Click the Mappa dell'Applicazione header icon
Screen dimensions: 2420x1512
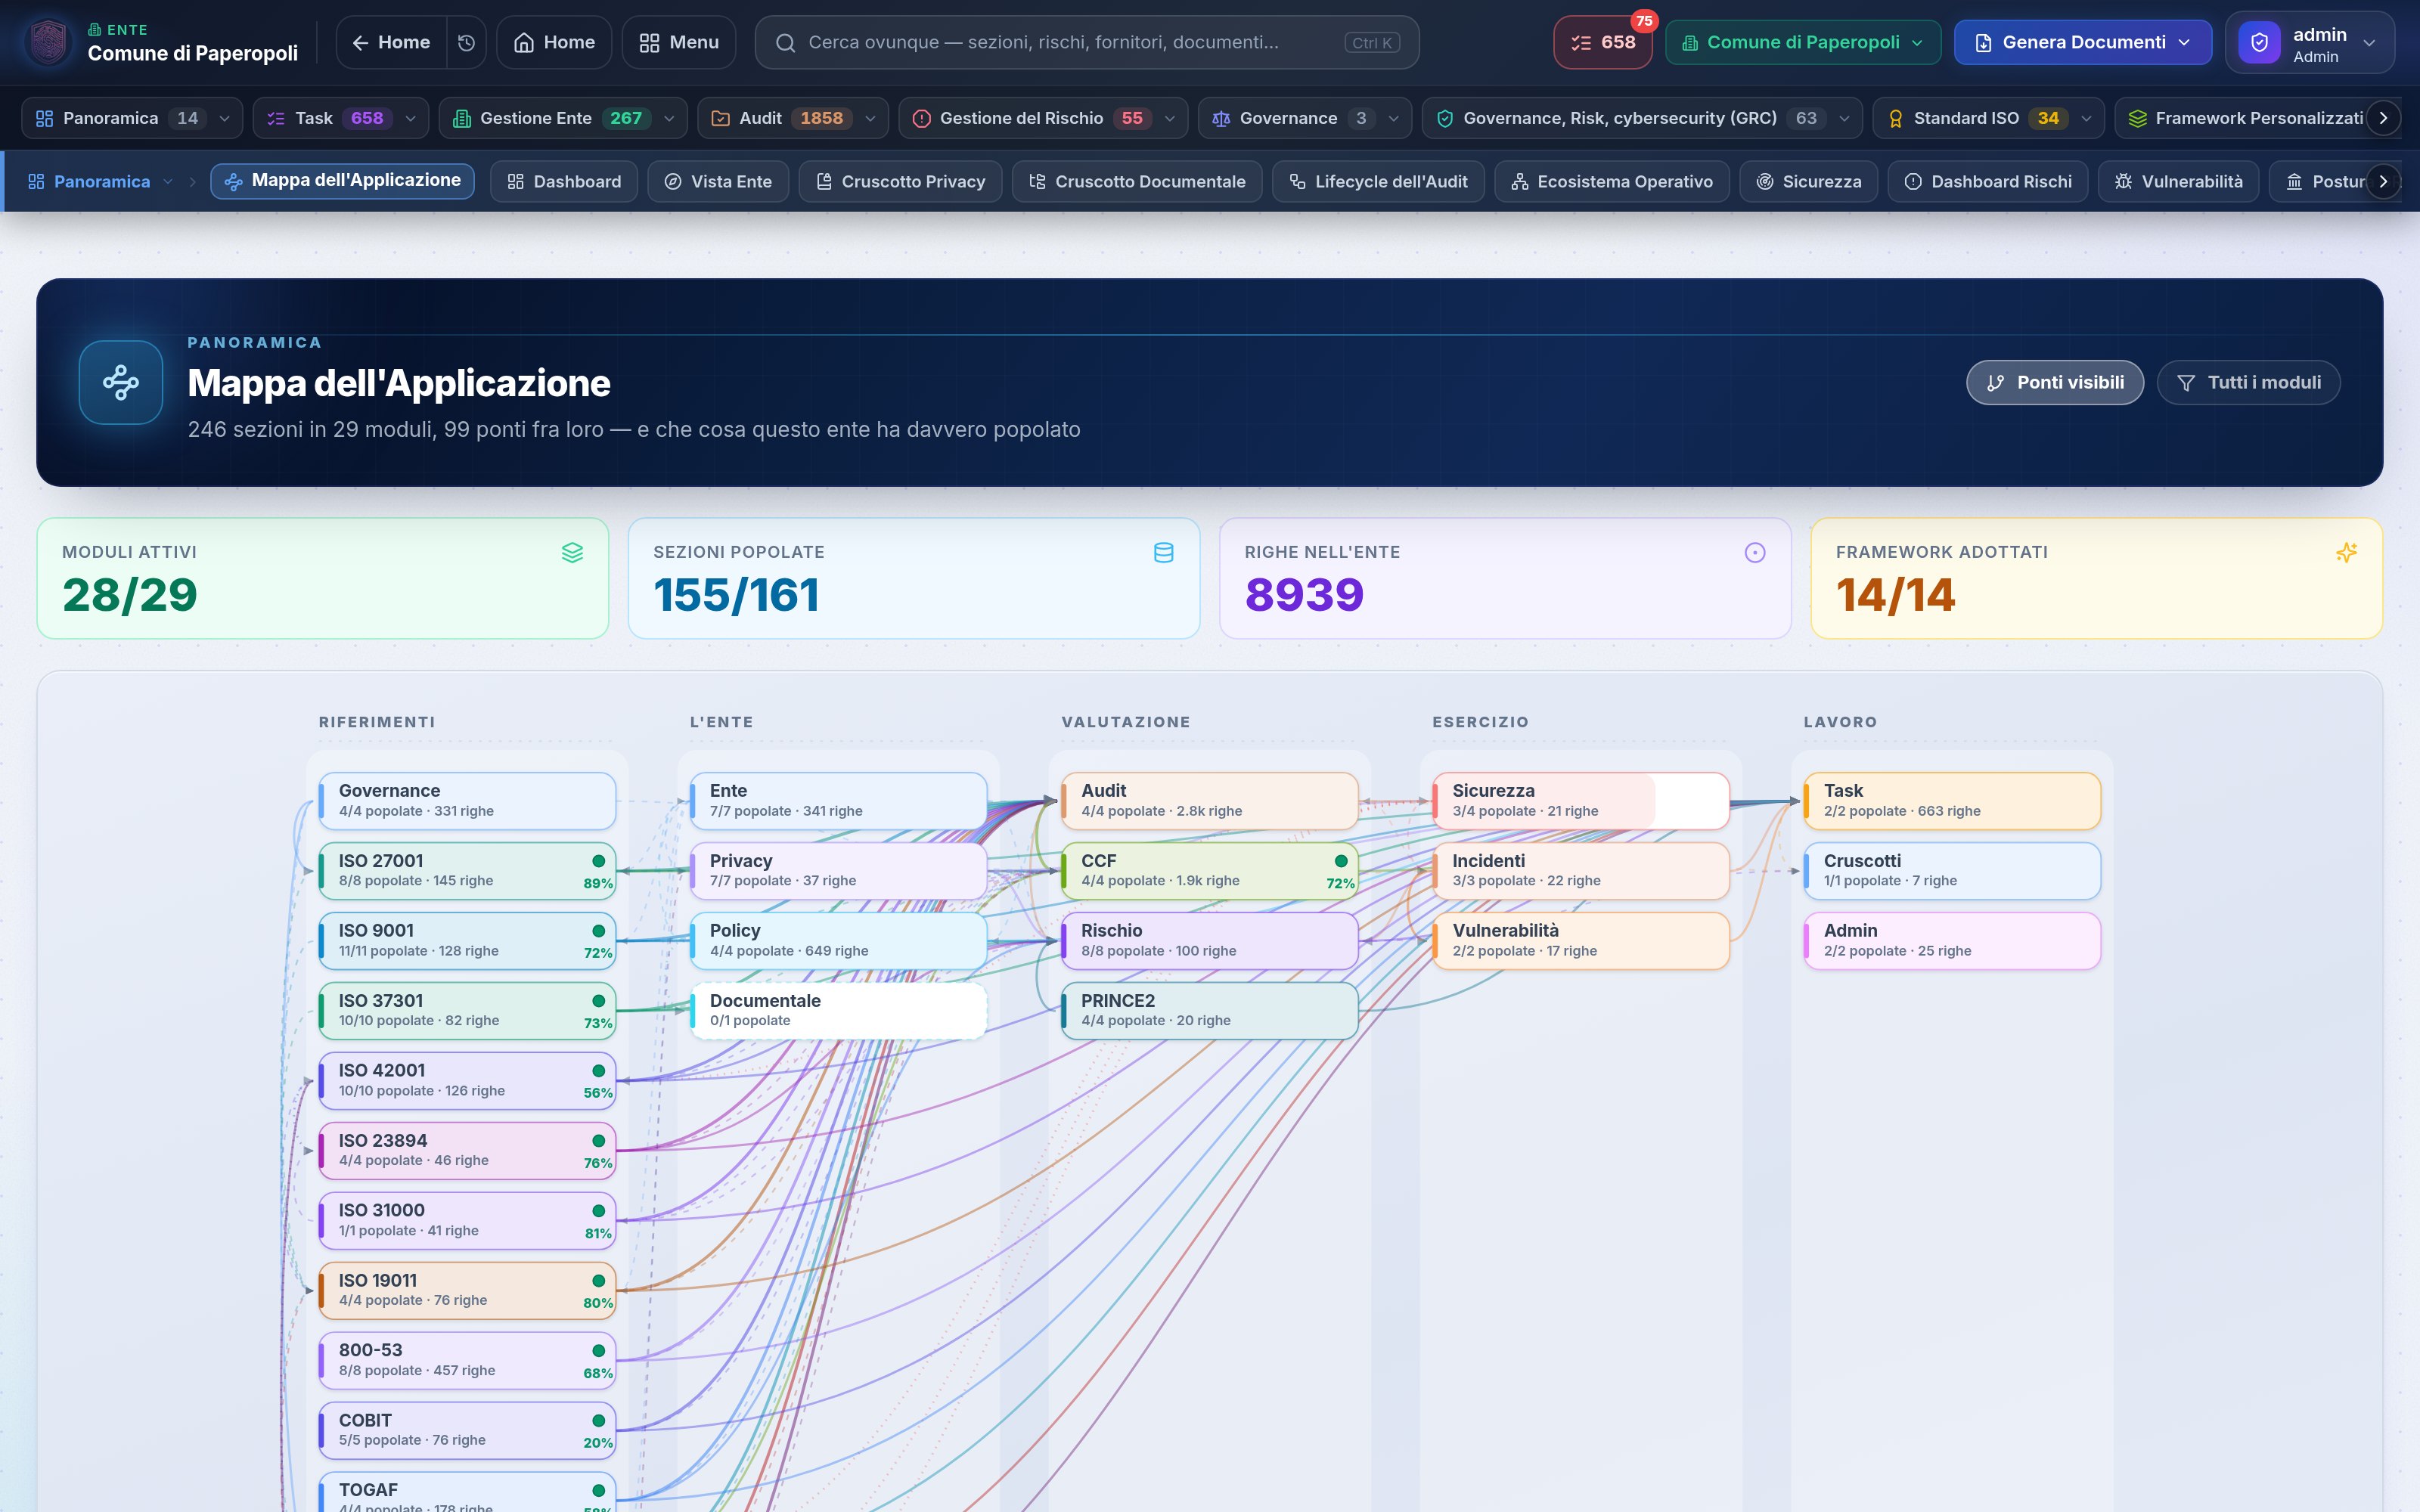pyautogui.click(x=121, y=382)
